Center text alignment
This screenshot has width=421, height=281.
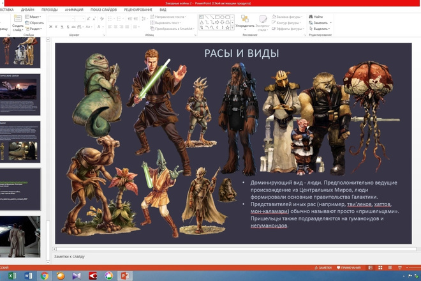click(115, 27)
